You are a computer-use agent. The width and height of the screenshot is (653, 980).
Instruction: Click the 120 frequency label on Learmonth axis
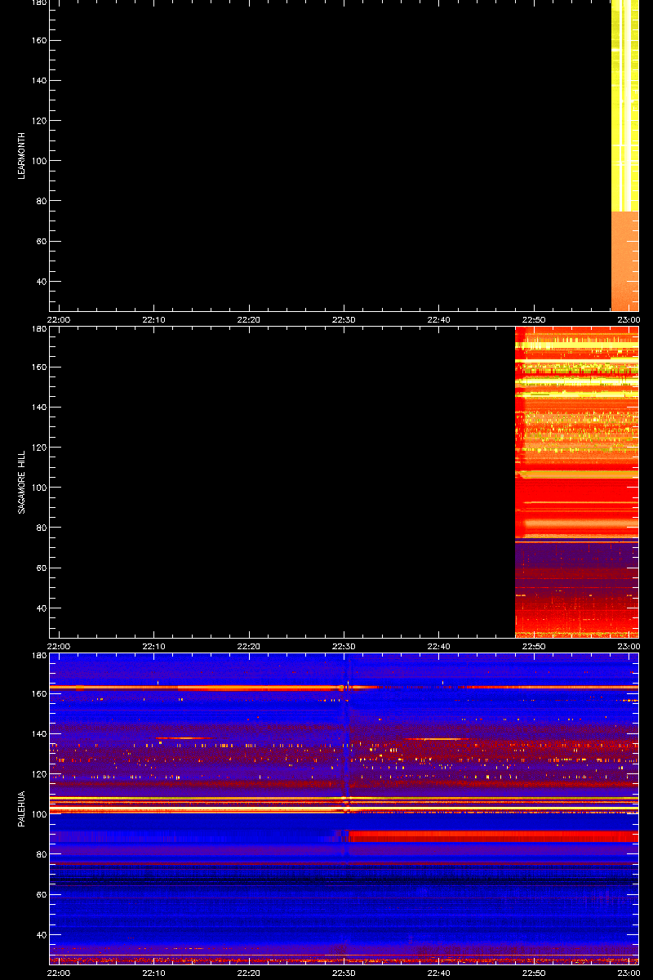38,121
